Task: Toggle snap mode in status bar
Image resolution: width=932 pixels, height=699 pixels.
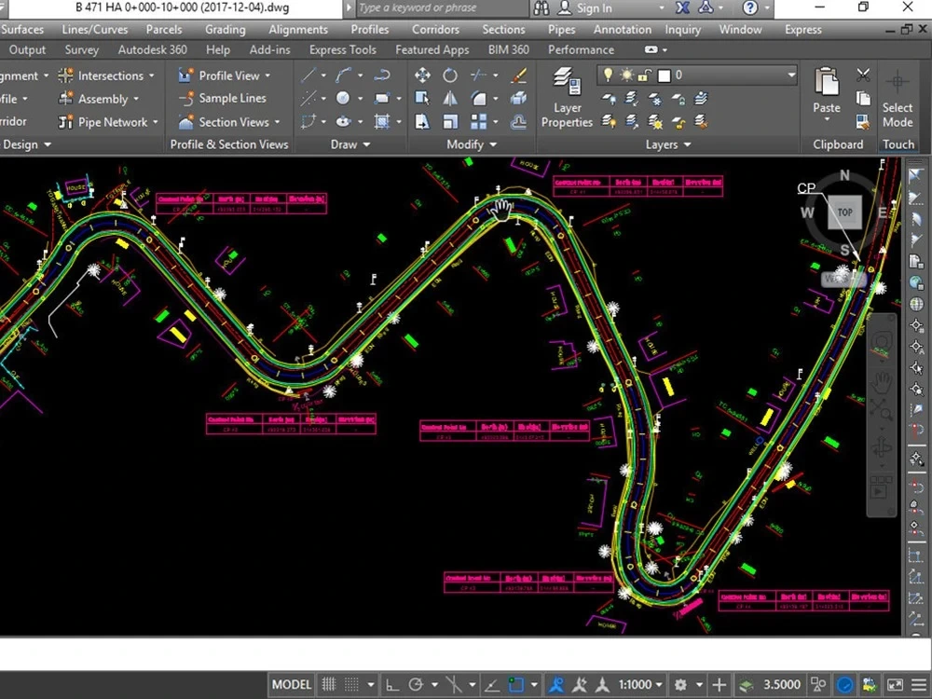Action: pyautogui.click(x=352, y=685)
